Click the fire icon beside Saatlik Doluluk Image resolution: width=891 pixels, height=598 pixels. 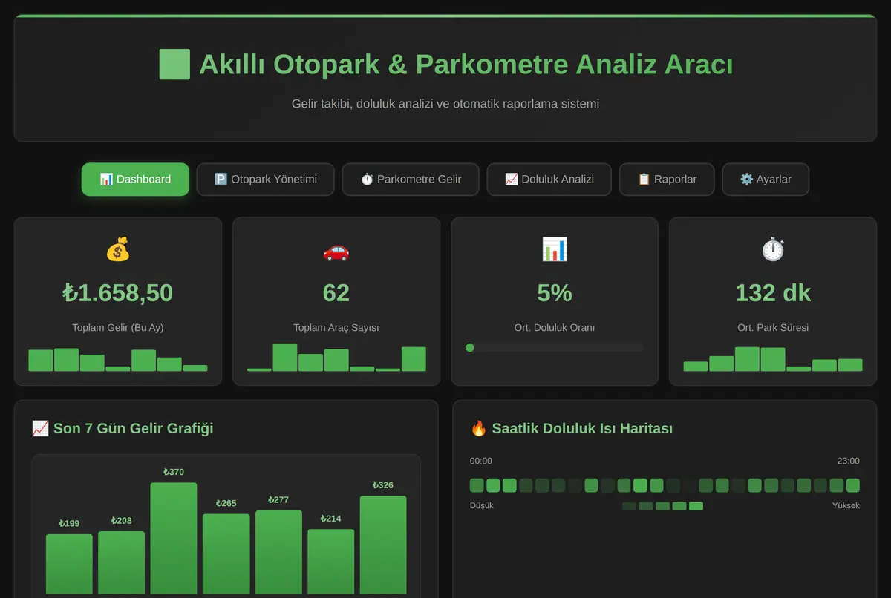[478, 428]
